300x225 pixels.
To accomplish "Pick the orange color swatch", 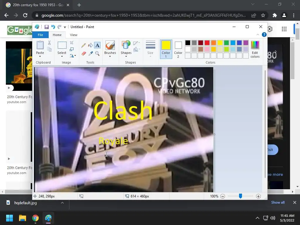I will 214,43.
